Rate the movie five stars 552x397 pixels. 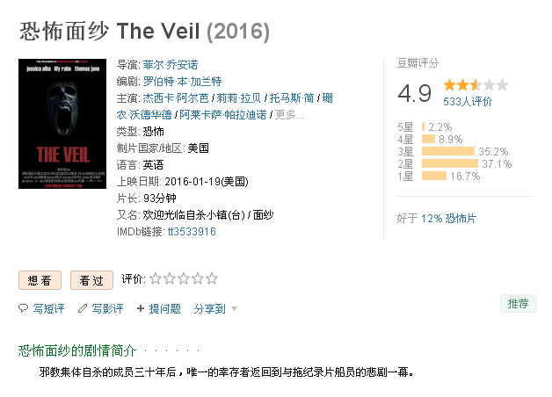[x=212, y=278]
